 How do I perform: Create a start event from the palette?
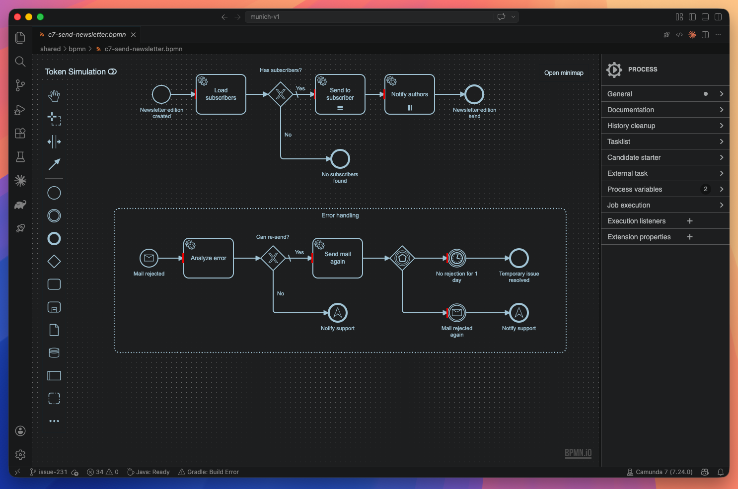click(54, 193)
